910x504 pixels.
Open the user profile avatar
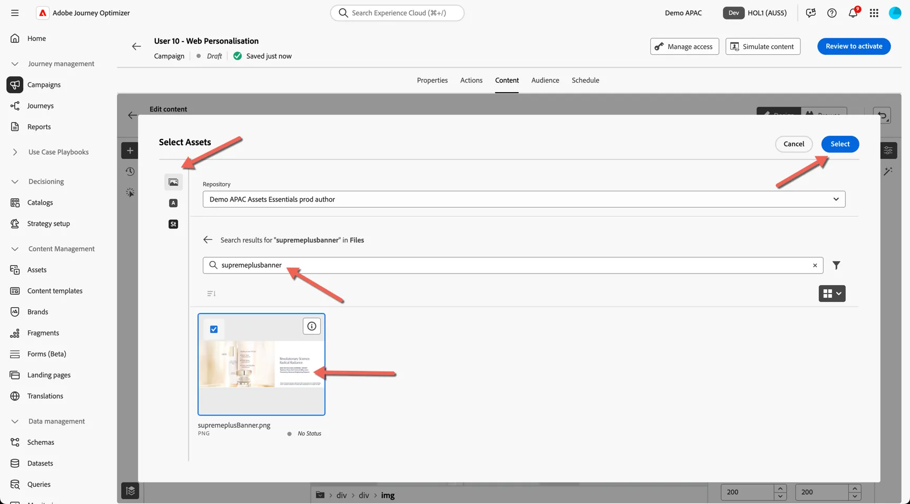895,13
